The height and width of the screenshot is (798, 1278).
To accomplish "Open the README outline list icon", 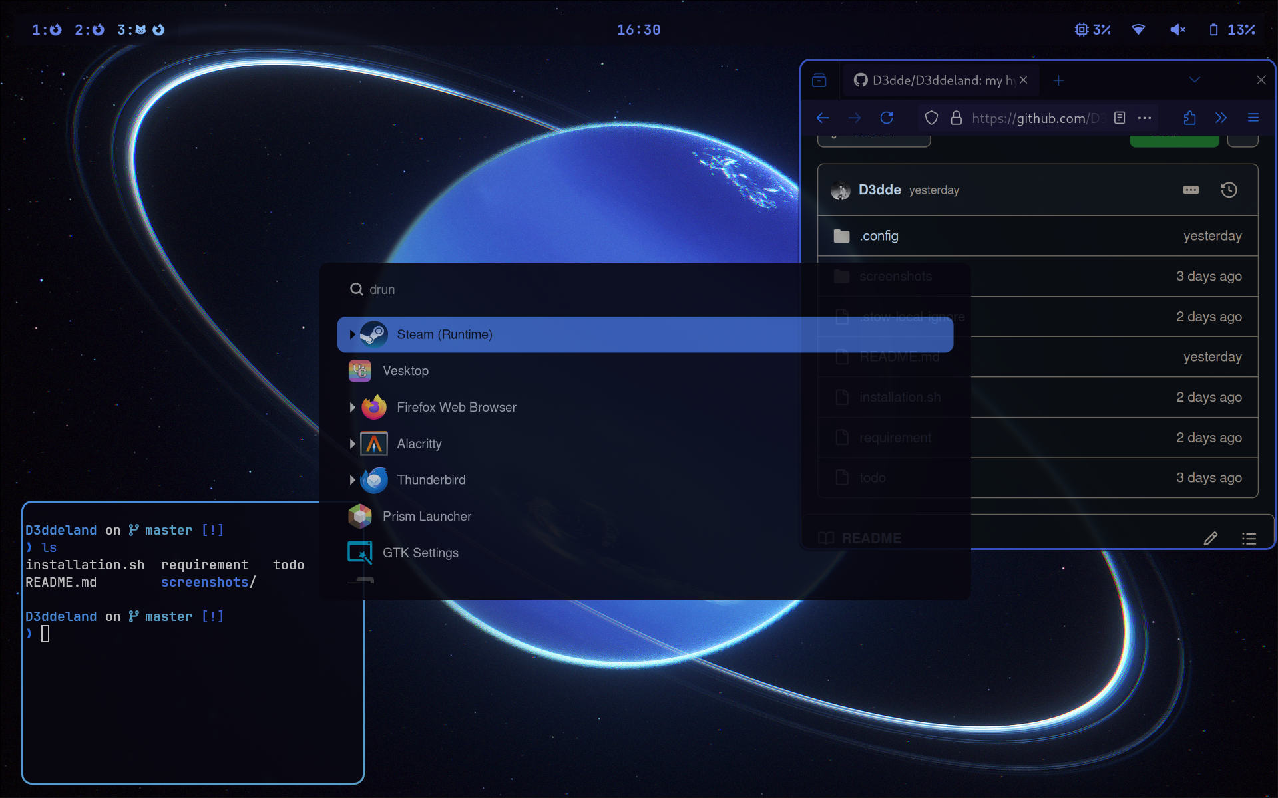I will [1249, 539].
